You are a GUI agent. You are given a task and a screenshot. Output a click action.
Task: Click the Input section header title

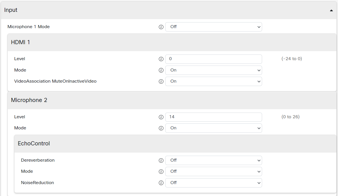[x=11, y=10]
